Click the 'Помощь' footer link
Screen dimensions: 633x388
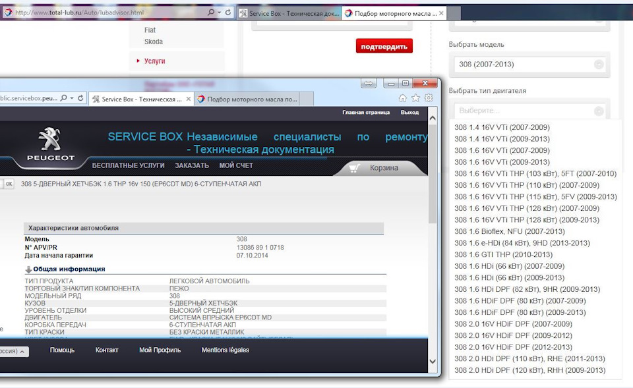(62, 350)
